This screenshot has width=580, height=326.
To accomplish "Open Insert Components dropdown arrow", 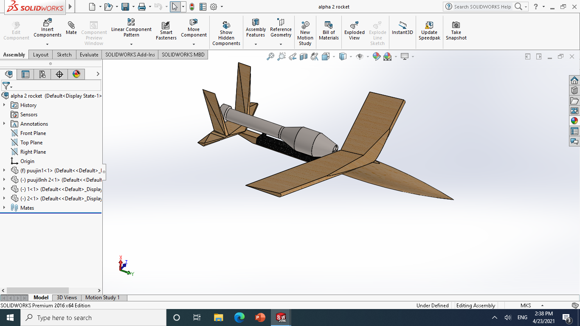I will coord(48,44).
